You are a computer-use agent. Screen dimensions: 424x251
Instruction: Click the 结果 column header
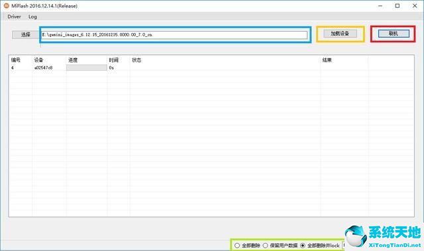[327, 60]
